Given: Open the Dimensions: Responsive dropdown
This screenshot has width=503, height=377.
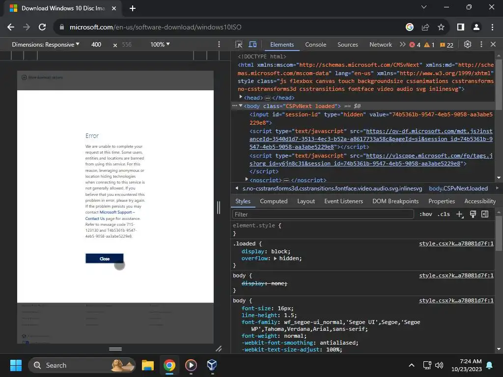Looking at the screenshot, I should click(46, 45).
